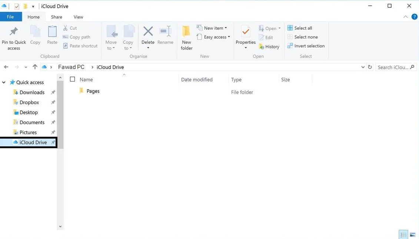Show address bar history dropdown
Viewport: 419px width, 239px height.
click(363, 67)
